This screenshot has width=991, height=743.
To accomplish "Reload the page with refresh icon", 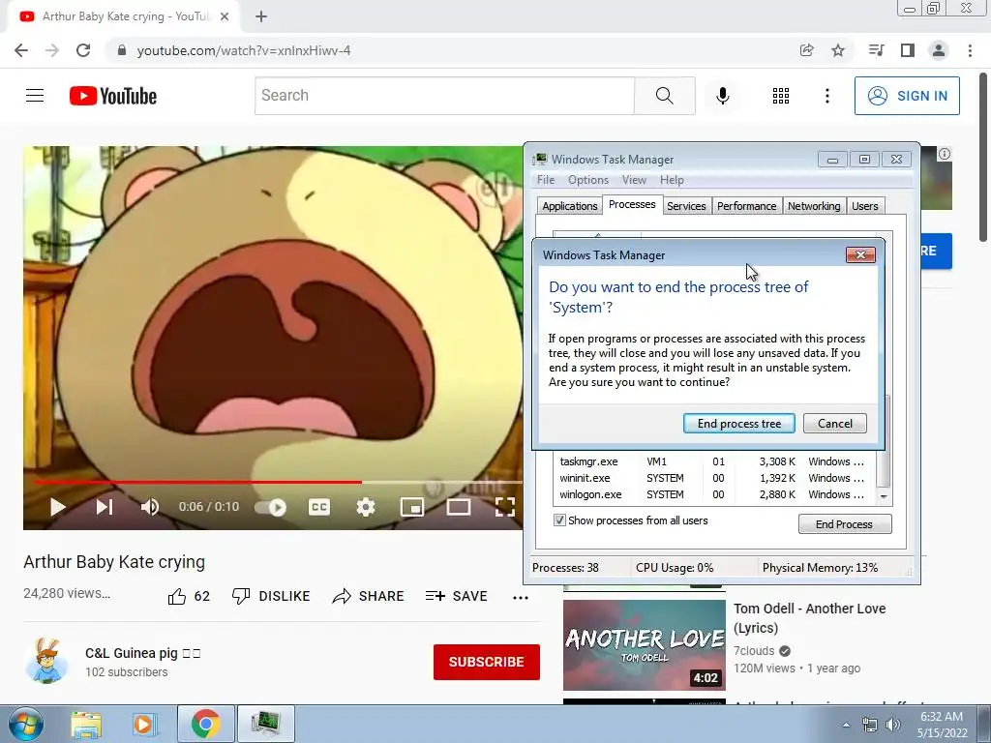I will click(x=83, y=50).
